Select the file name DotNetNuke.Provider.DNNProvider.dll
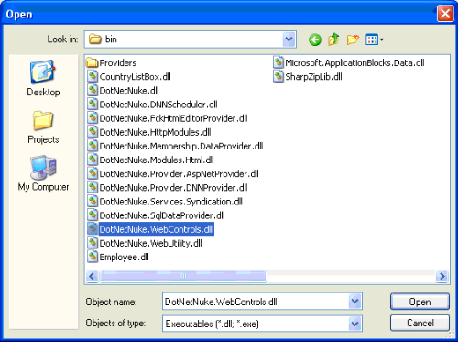The height and width of the screenshot is (342, 458). point(173,188)
